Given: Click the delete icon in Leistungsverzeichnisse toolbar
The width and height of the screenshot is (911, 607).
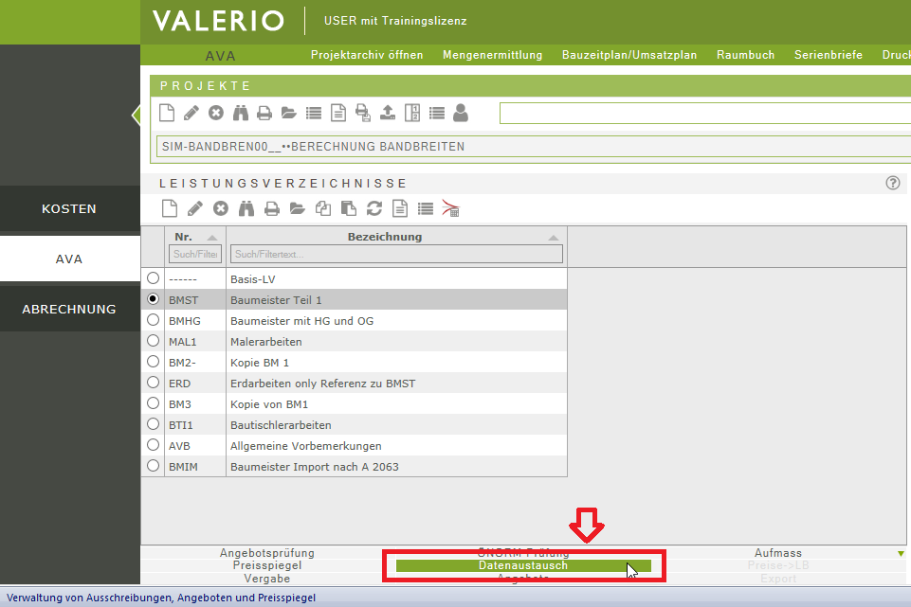Looking at the screenshot, I should click(221, 208).
